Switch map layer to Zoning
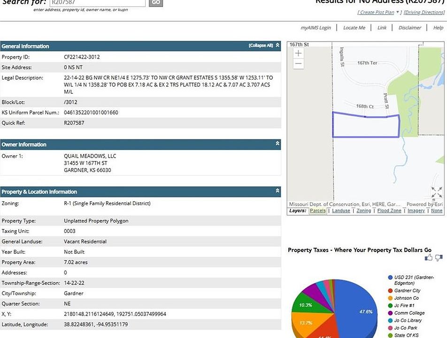Screen dimensions: 447x338 pos(364,211)
